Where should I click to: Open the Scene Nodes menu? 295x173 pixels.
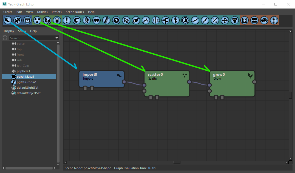pyautogui.click(x=75, y=12)
